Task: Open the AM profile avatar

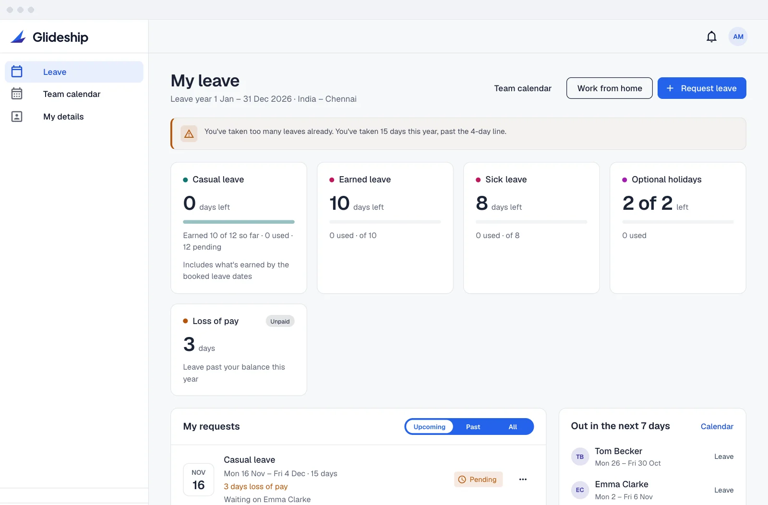Action: [x=738, y=36]
